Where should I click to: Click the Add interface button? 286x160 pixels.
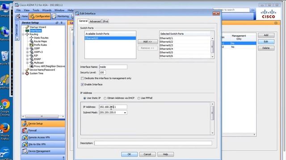pyautogui.click(x=266, y=35)
